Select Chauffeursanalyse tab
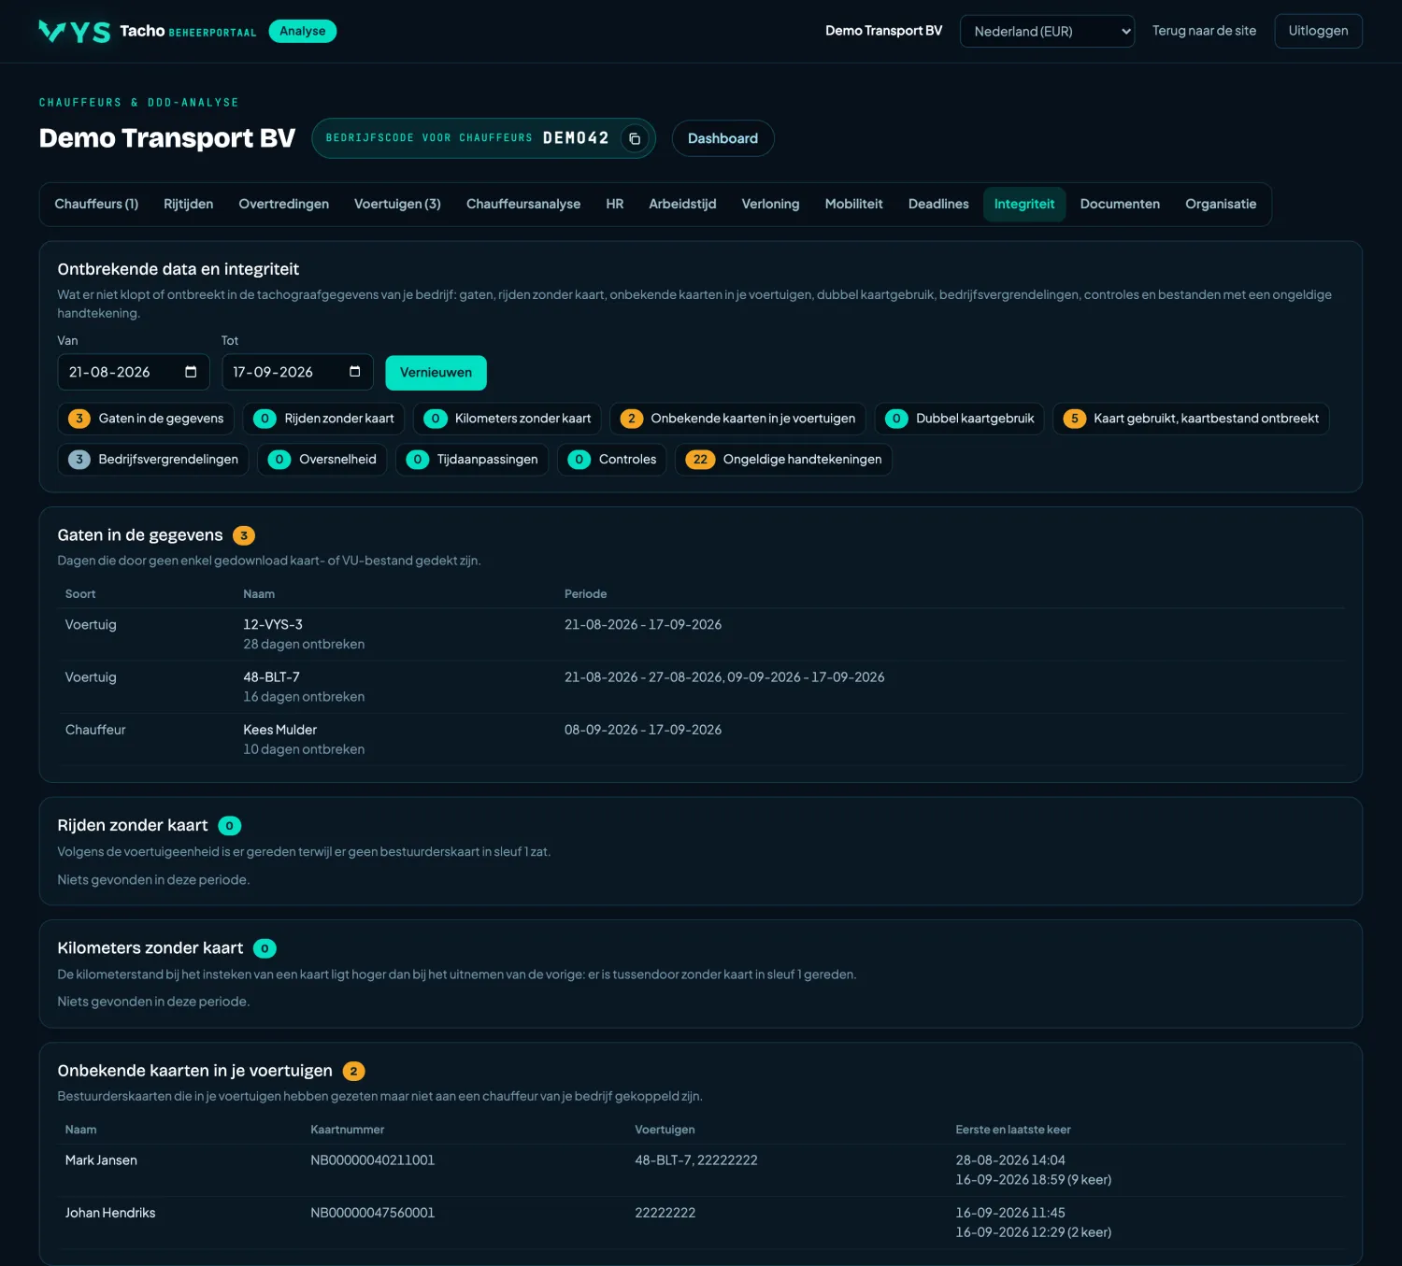Screen dimensions: 1402x1266 [523, 204]
